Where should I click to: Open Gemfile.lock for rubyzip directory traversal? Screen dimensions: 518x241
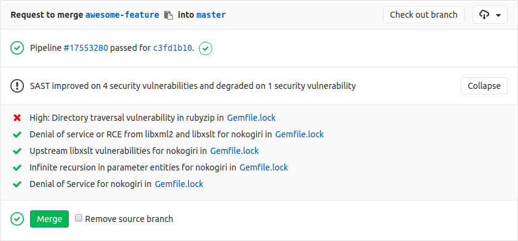[x=251, y=118]
